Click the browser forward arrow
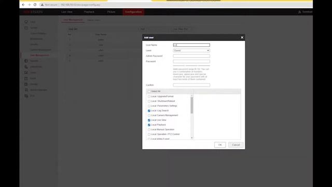 tap(29, 5)
